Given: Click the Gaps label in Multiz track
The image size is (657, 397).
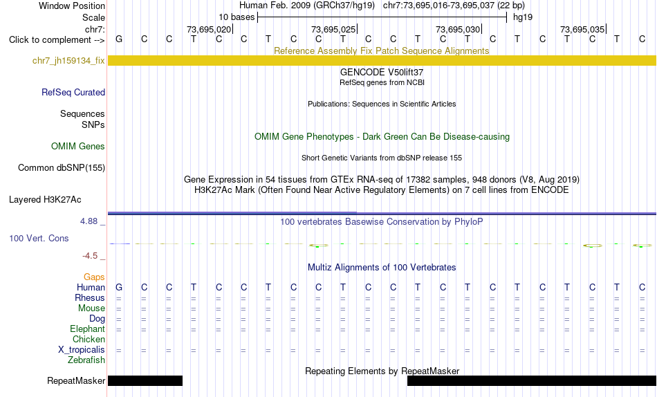Looking at the screenshot, I should (x=94, y=277).
